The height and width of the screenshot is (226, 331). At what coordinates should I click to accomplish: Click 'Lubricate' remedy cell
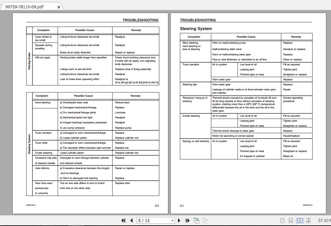coord(120,112)
